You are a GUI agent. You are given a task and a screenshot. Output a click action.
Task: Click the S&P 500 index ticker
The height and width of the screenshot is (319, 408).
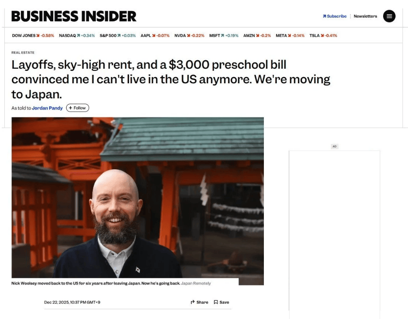118,35
